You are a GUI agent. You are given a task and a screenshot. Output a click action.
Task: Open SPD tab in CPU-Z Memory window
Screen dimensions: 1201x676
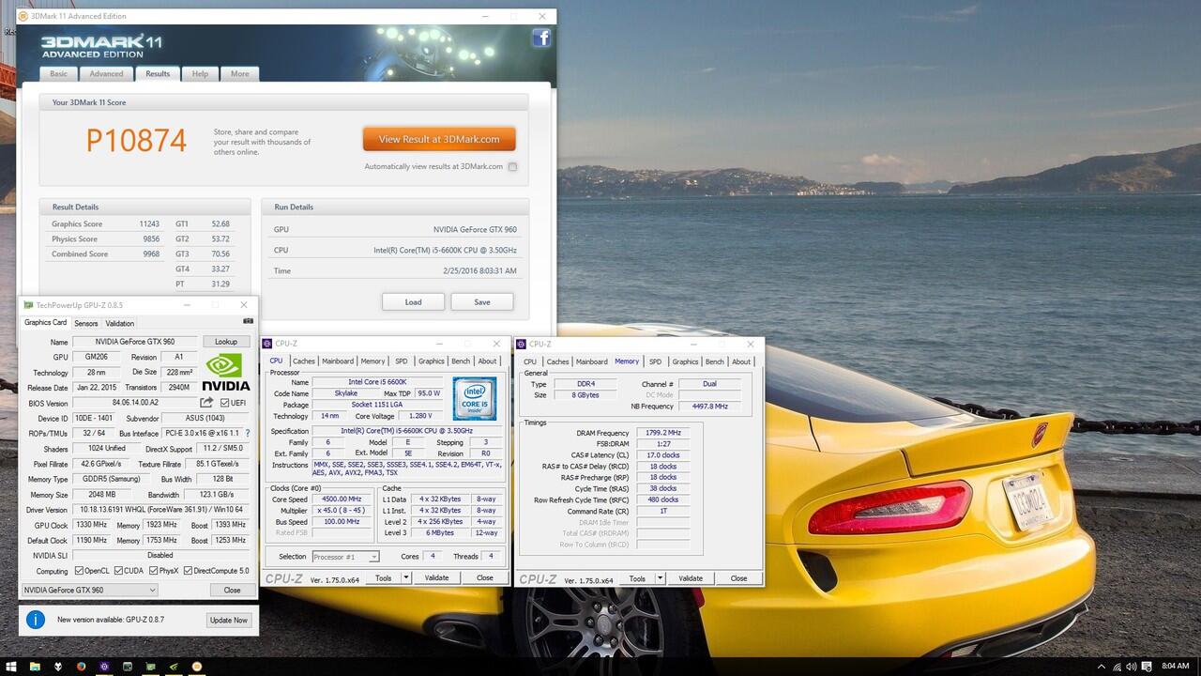tap(655, 361)
